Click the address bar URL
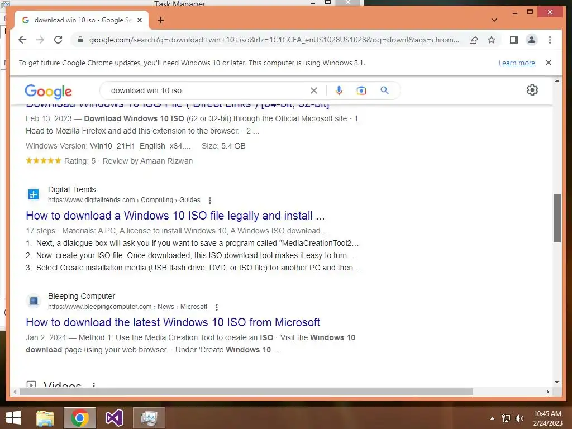 click(274, 40)
